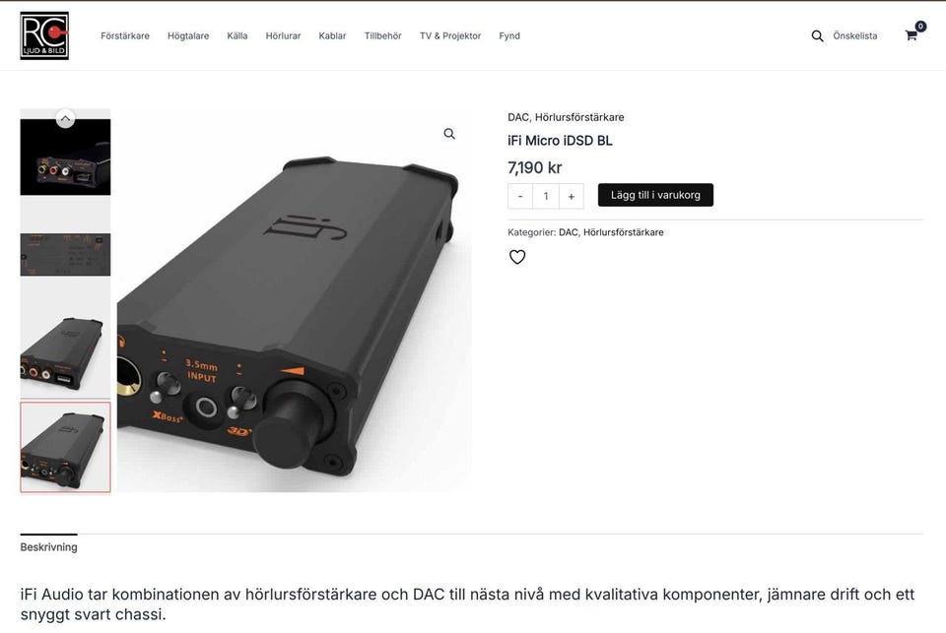This screenshot has height=633, width=946.
Task: Open the shopping cart icon
Action: 912,35
